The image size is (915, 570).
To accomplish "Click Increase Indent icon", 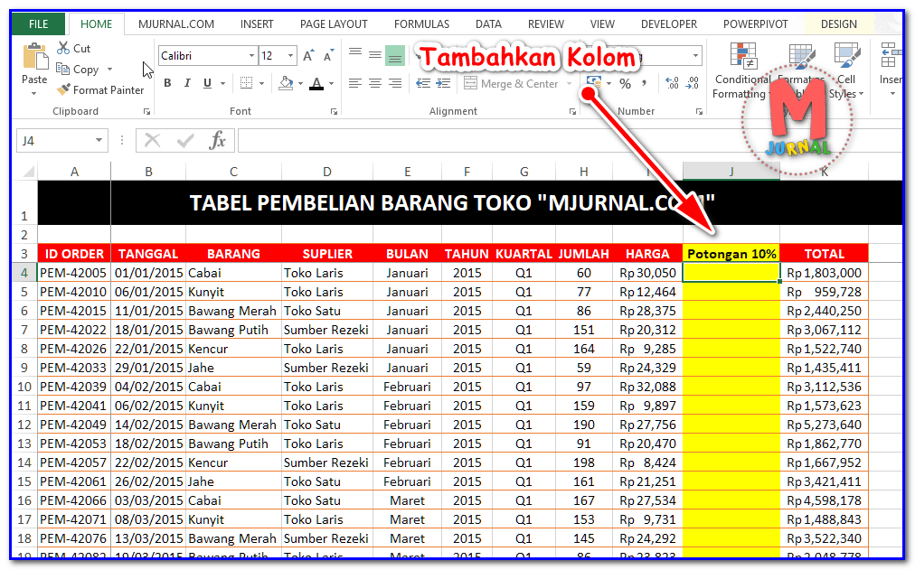I will (x=444, y=83).
